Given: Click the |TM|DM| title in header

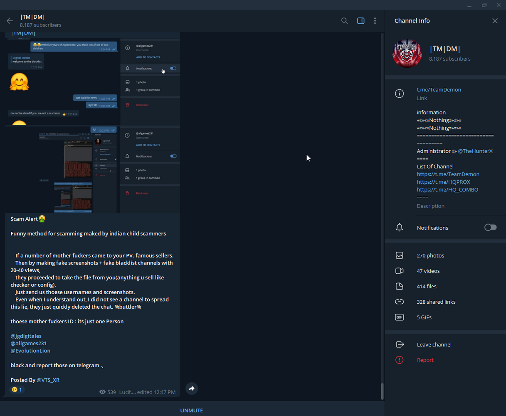Looking at the screenshot, I should pos(32,17).
